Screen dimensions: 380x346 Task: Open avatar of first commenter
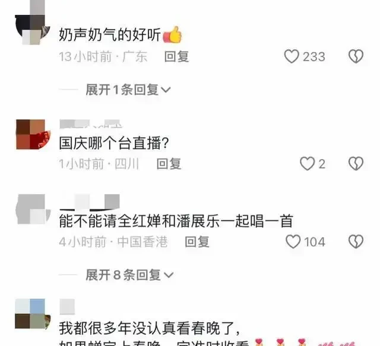[x=32, y=23]
